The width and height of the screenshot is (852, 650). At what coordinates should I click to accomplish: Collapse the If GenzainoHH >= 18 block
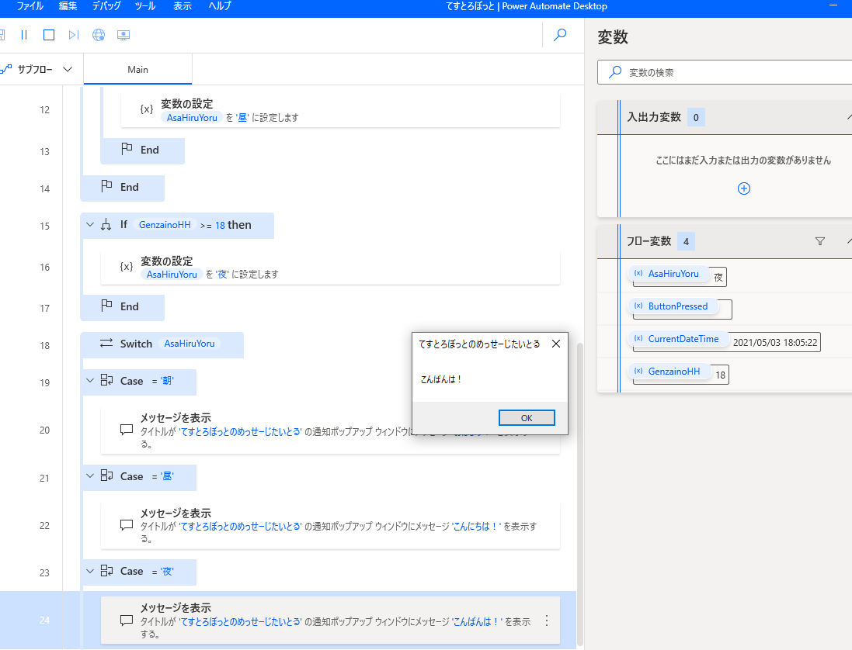(88, 225)
